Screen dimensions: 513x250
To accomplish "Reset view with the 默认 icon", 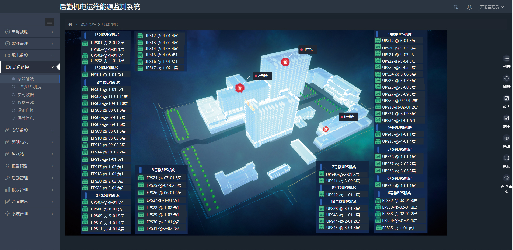I will coord(507,158).
